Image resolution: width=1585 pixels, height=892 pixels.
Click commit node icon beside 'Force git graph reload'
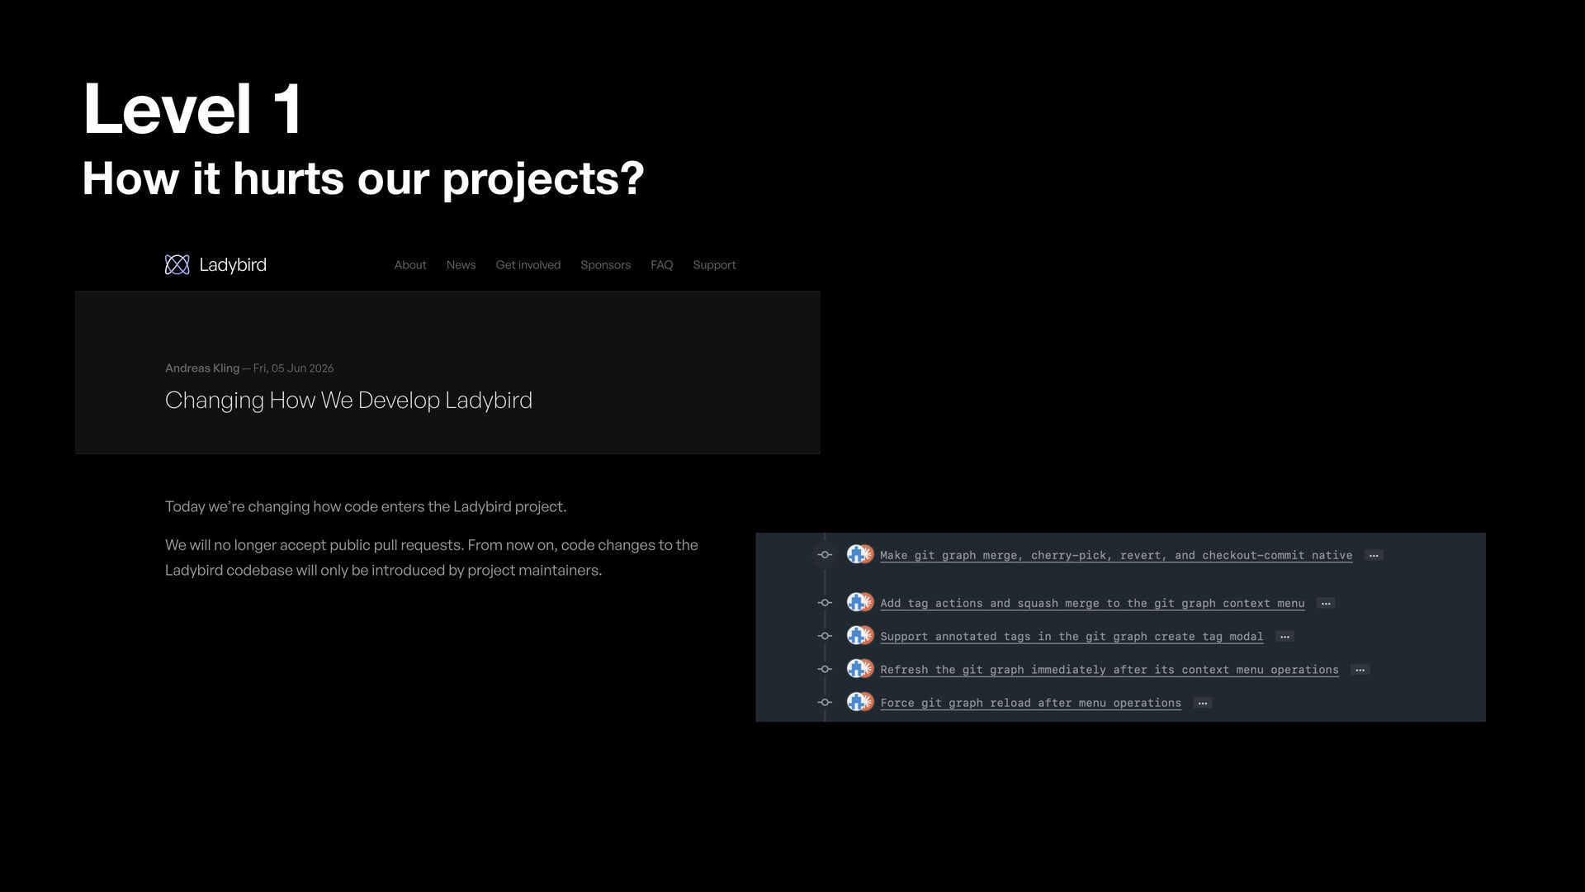click(x=825, y=703)
